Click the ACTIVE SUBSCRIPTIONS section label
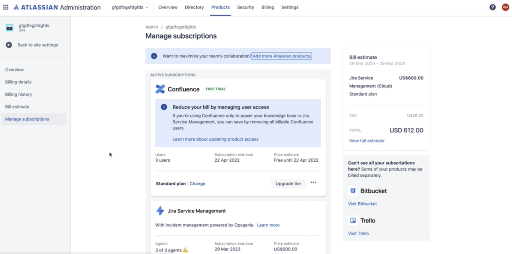Image resolution: width=512 pixels, height=254 pixels. 173,75
